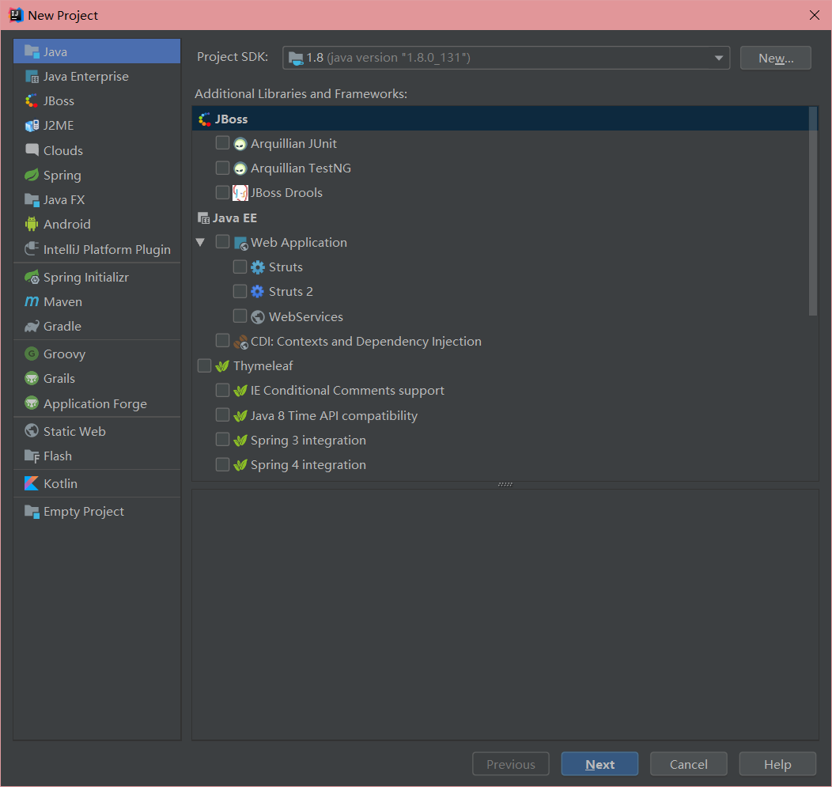Click the Spring leaf icon
832x787 pixels.
pyautogui.click(x=32, y=175)
